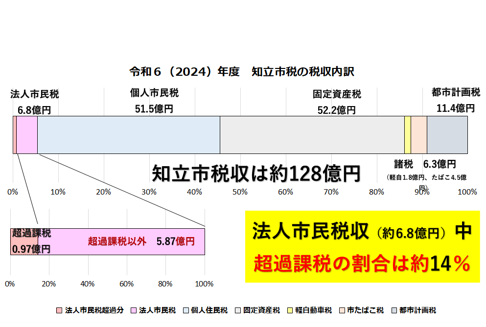The width and height of the screenshot is (486, 327).
Task: Click the 法人市民税超過分 legend swatch
Action: pyautogui.click(x=60, y=310)
